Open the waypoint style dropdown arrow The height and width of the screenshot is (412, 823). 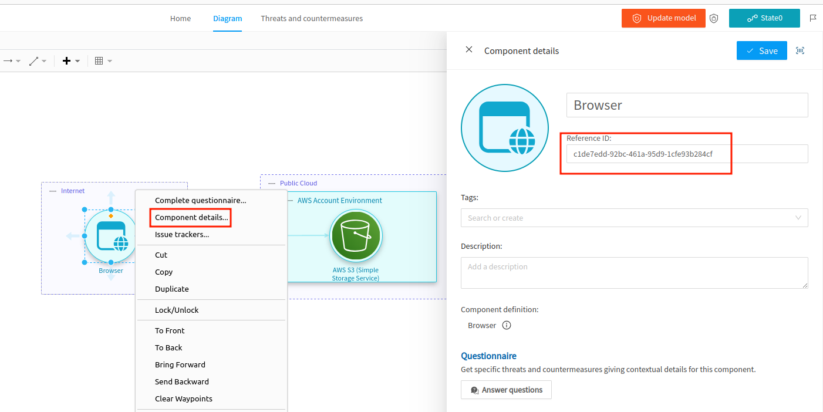[x=44, y=61]
